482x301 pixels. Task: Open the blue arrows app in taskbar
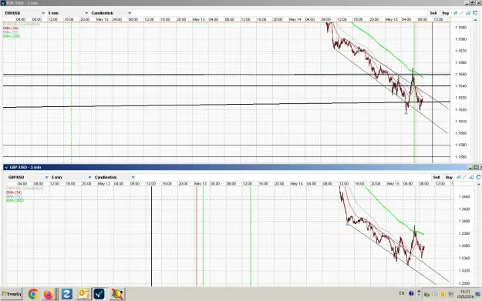(x=66, y=294)
